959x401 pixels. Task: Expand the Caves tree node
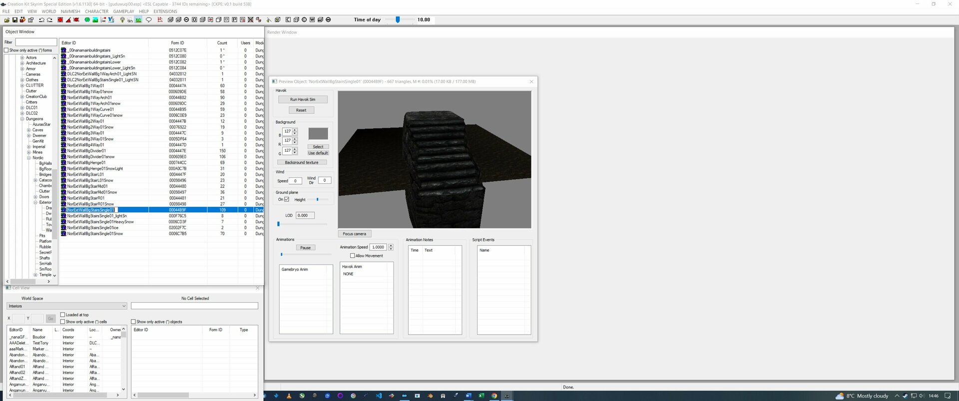pos(28,130)
